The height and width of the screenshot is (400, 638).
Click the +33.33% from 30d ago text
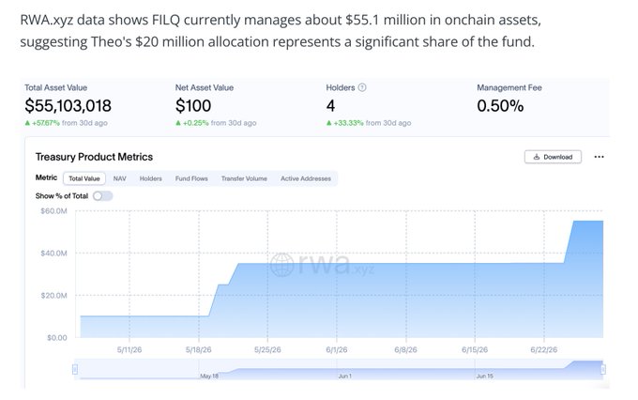tap(369, 123)
